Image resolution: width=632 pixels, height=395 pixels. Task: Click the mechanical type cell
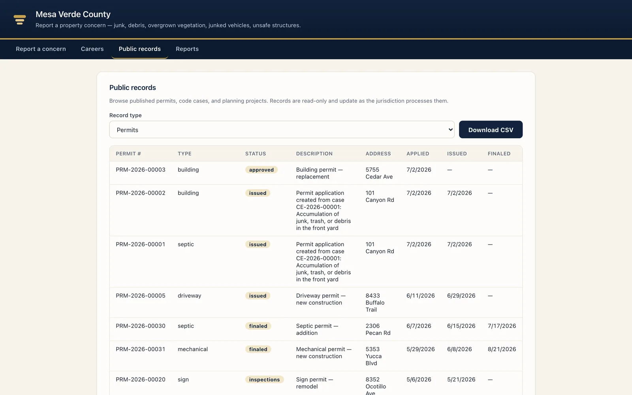tap(193, 350)
